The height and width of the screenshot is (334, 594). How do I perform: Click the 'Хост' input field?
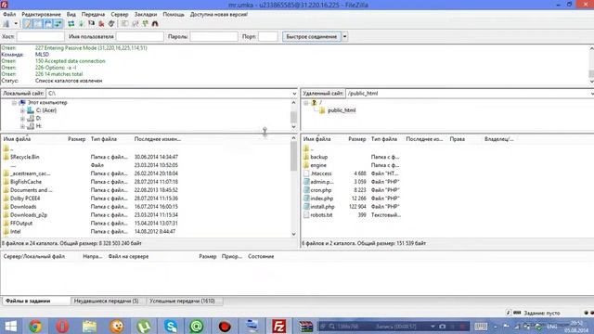(41, 37)
